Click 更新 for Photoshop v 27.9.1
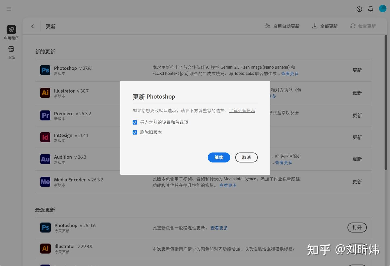390x266 pixels. 357,70
